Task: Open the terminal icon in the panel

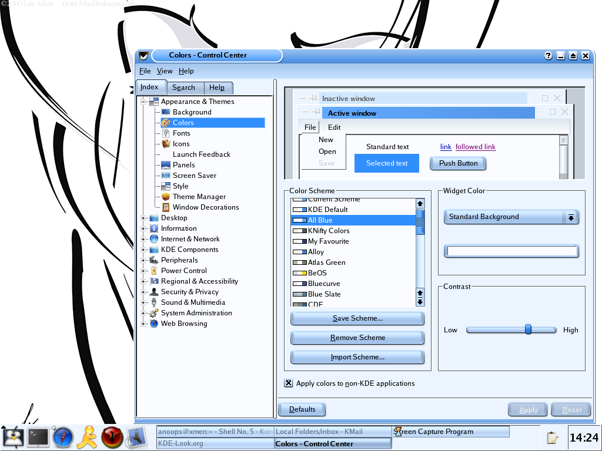Action: [x=38, y=437]
